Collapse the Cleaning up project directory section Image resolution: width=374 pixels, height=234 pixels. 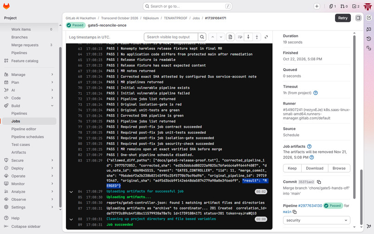(x=71, y=219)
